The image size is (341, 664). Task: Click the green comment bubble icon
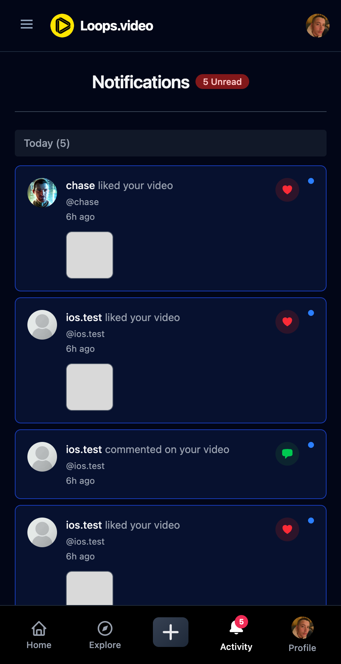tap(287, 454)
